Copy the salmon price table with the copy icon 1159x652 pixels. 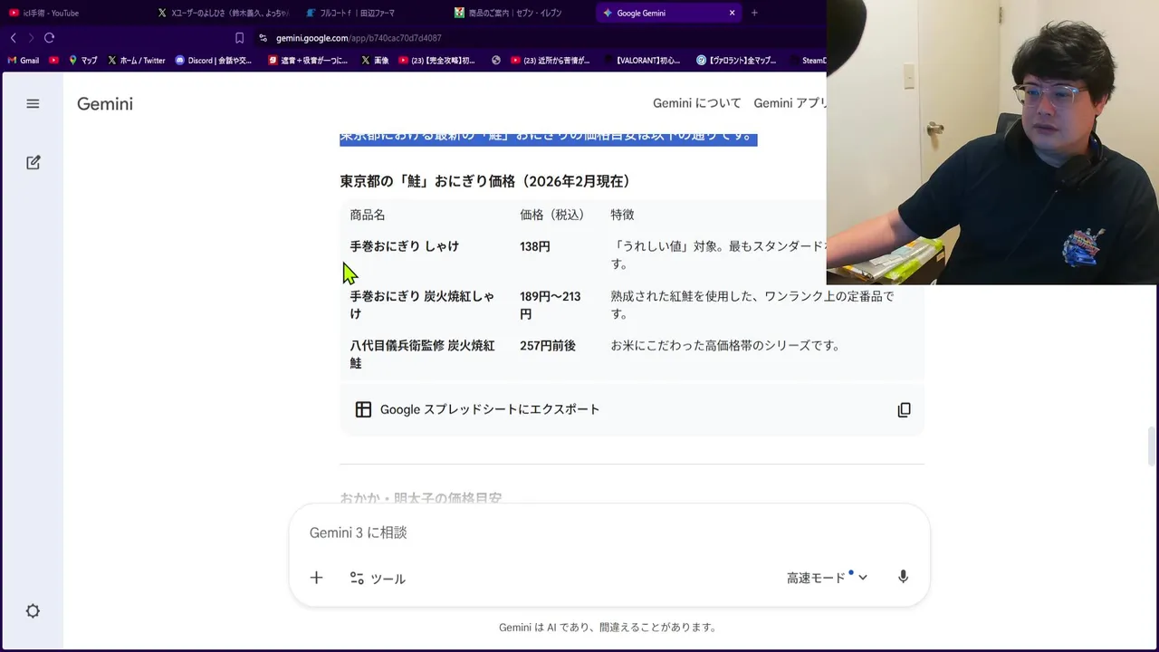(904, 409)
